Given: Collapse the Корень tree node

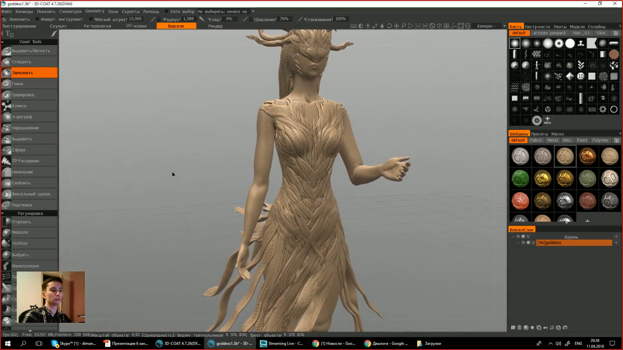Looking at the screenshot, I should pyautogui.click(x=513, y=236).
